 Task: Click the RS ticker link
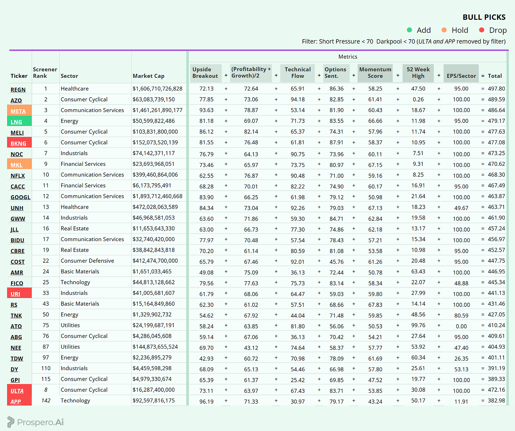pyautogui.click(x=14, y=304)
